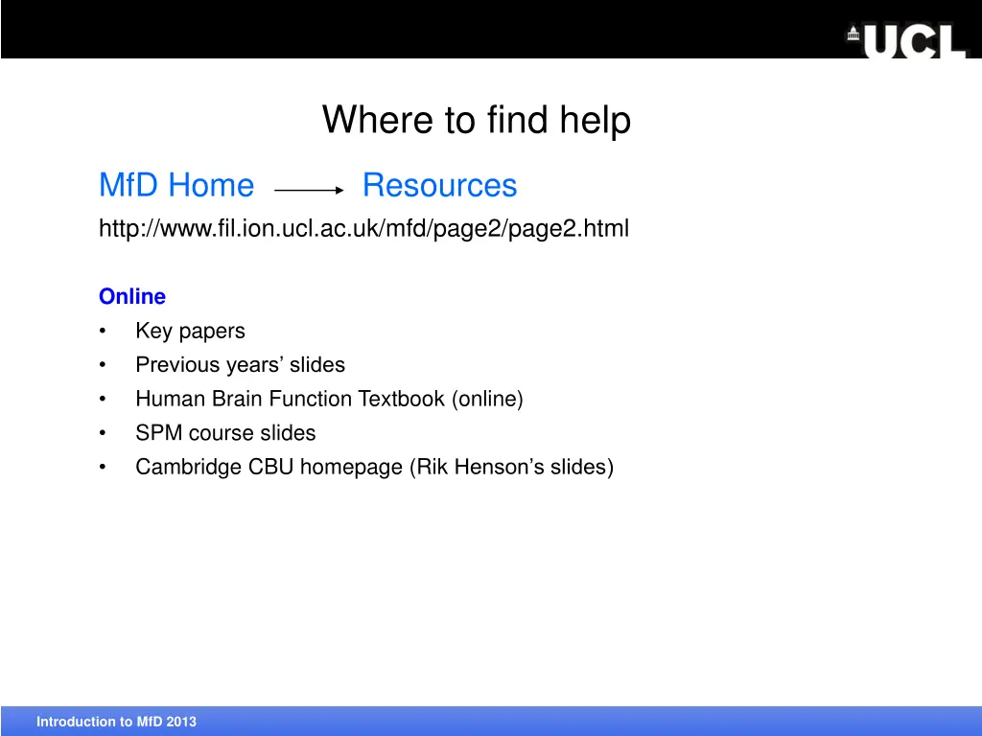Image resolution: width=982 pixels, height=736 pixels.
Task: Click the Introduction to MfD 2013 footer text
Action: [x=116, y=722]
